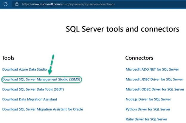The image size is (186, 123).
Task: Click the padlock site info icon
Action: point(17,4)
